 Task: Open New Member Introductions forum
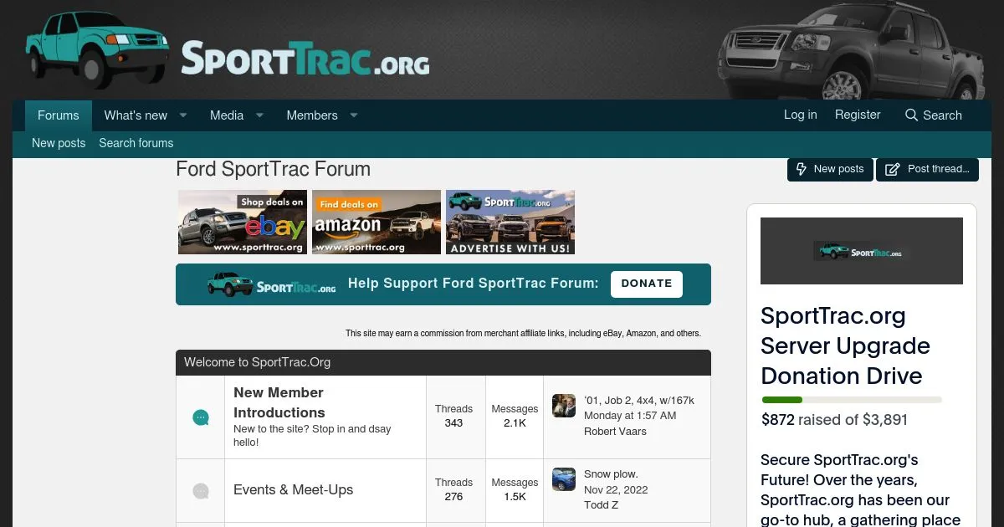click(x=279, y=402)
